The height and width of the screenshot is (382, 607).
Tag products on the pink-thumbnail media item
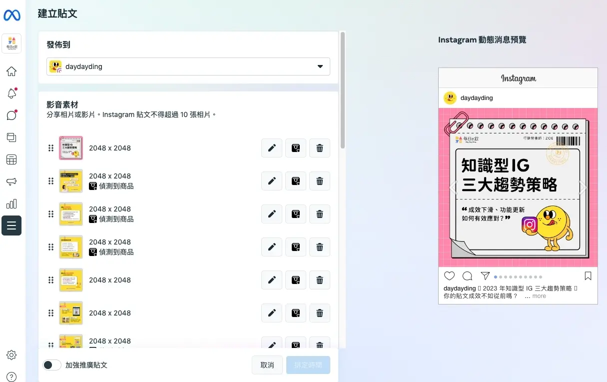(x=296, y=148)
